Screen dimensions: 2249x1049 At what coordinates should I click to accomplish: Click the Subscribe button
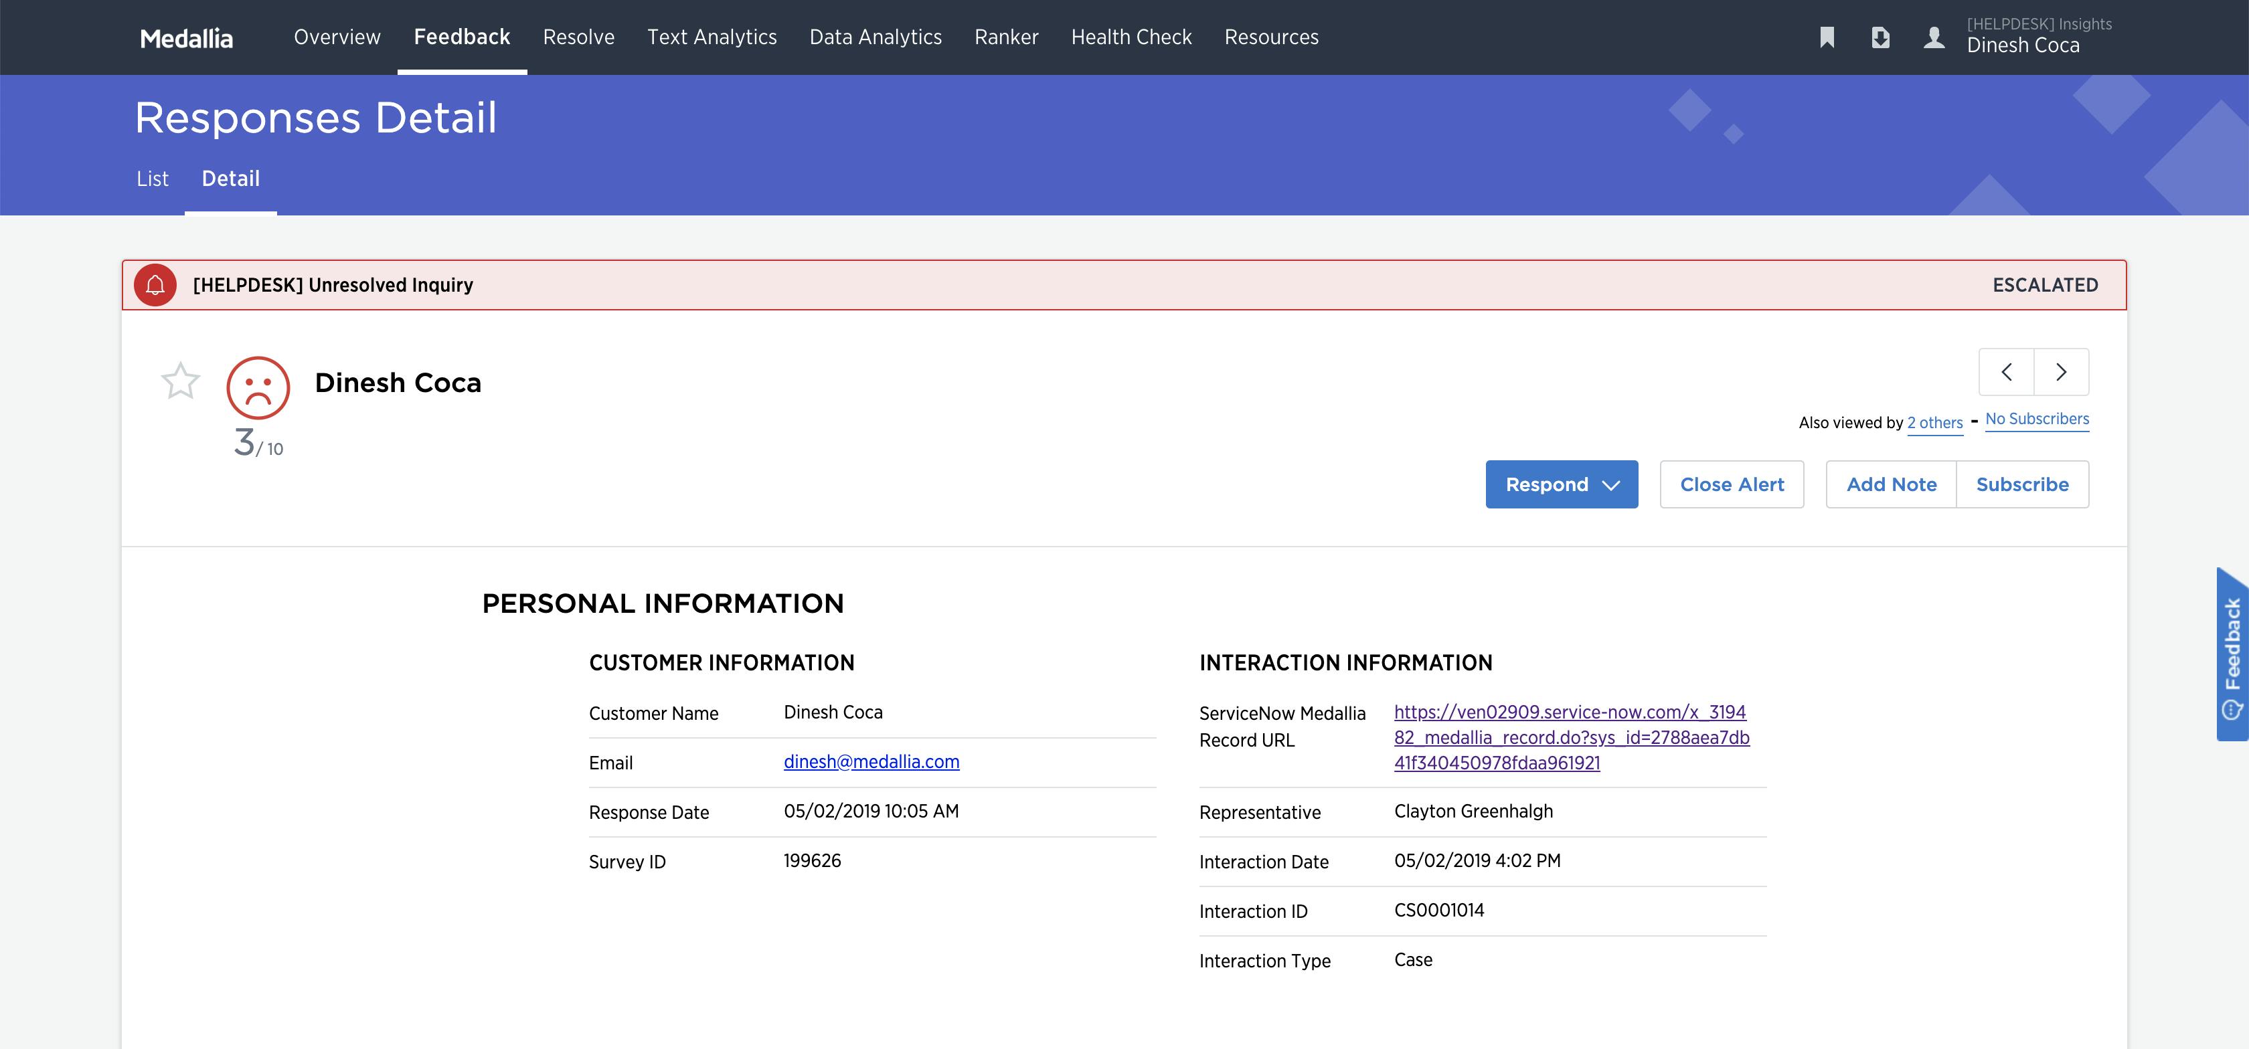pos(2022,484)
